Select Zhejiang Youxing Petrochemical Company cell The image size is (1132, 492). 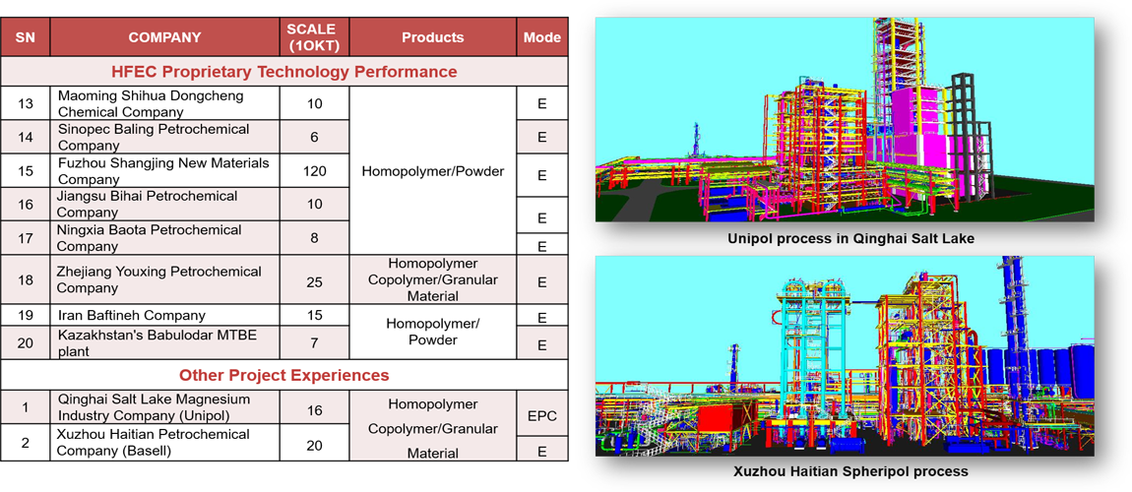tap(164, 279)
